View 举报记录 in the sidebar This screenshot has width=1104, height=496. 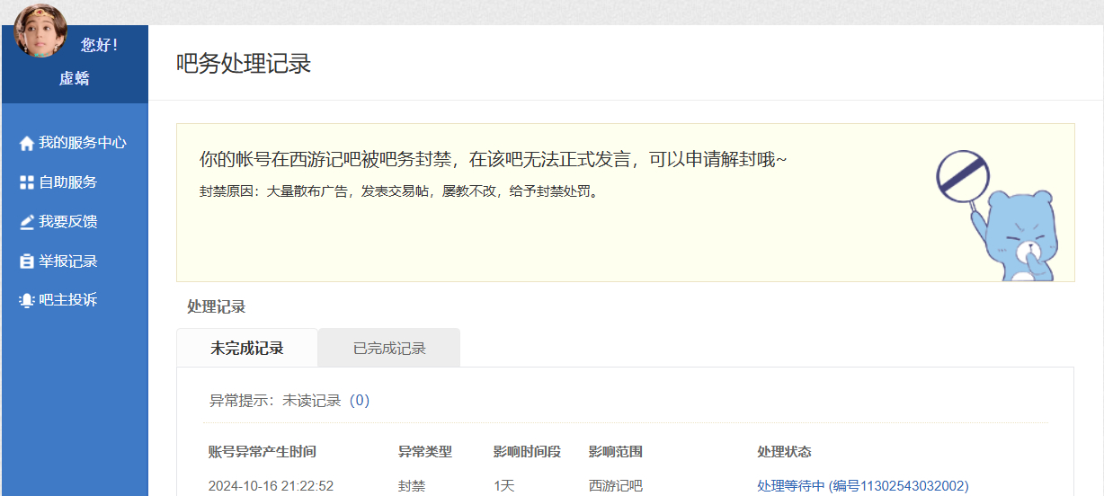pyautogui.click(x=67, y=261)
